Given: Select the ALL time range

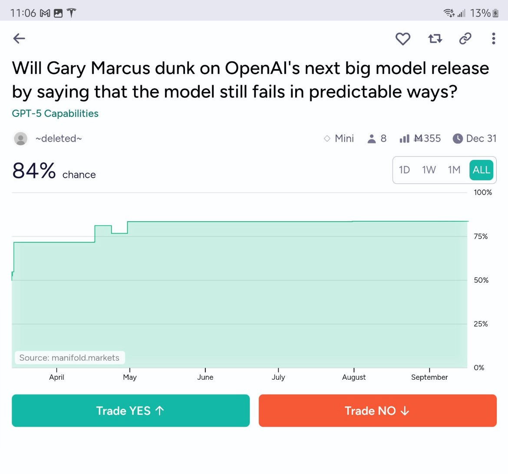Looking at the screenshot, I should point(481,170).
